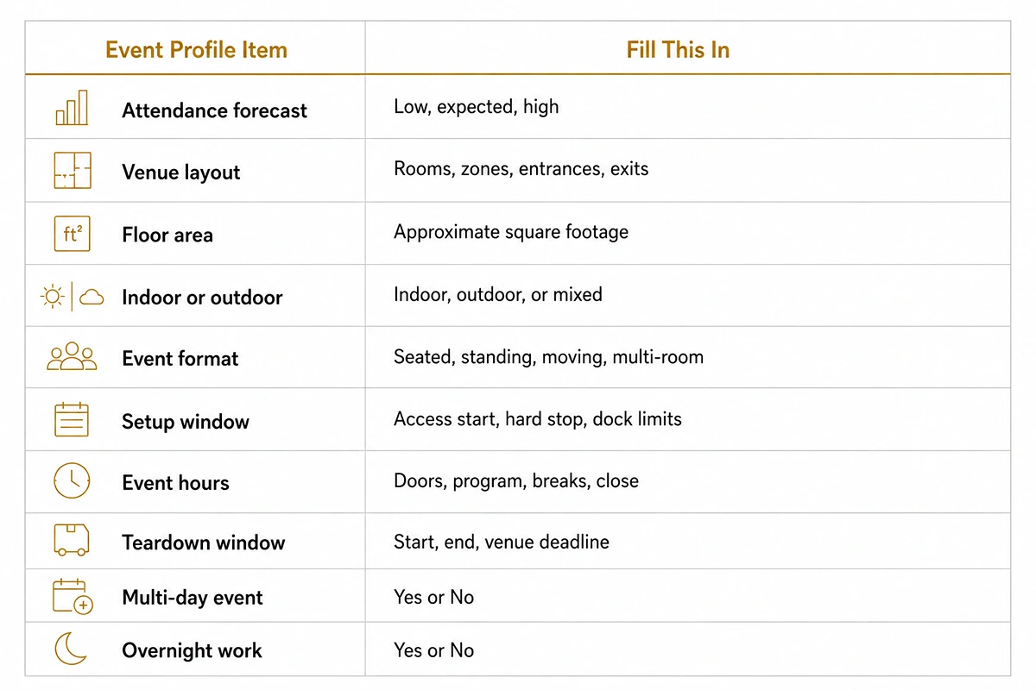Viewport: 1036px width, 690px height.
Task: Click the cloud icon for Indoor or outdoor
Action: (x=92, y=298)
